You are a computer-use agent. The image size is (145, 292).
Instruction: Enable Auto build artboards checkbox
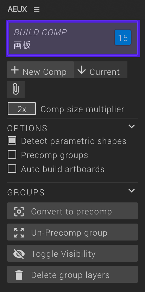(x=12, y=169)
